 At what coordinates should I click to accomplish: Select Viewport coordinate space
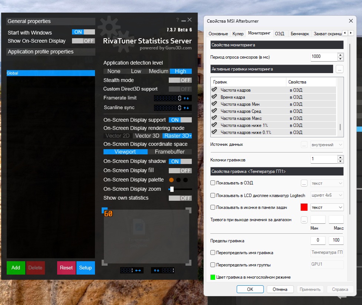(x=125, y=152)
